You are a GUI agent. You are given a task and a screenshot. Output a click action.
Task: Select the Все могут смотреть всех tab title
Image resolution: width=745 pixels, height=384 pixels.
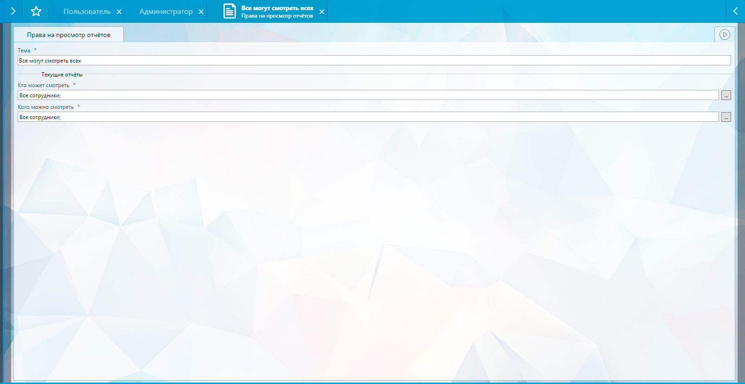(x=277, y=8)
